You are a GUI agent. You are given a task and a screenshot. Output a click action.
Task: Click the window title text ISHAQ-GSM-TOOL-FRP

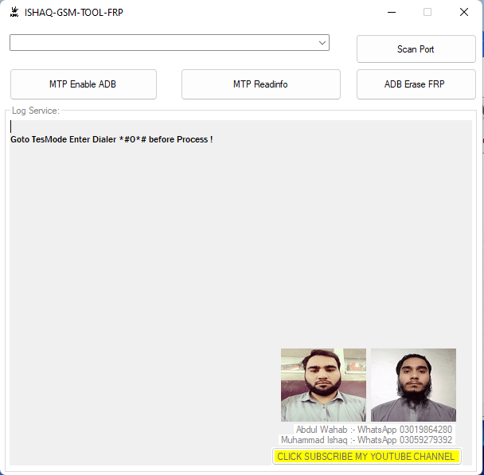coord(74,13)
